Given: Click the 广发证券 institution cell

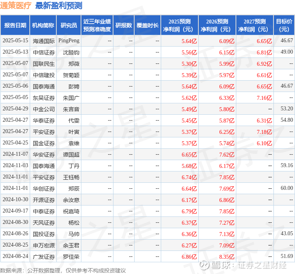Looking at the screenshot, I should [x=44, y=257].
